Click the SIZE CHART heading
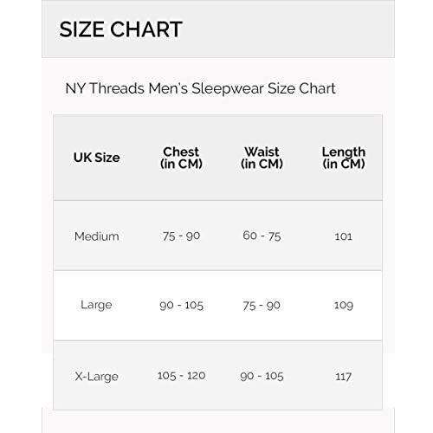Viewport: 433px width, 433px height. tap(120, 29)
